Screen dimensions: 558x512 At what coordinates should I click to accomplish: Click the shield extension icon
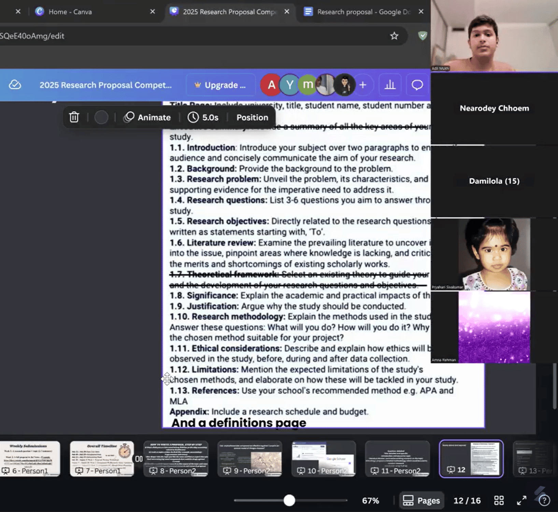tap(423, 35)
